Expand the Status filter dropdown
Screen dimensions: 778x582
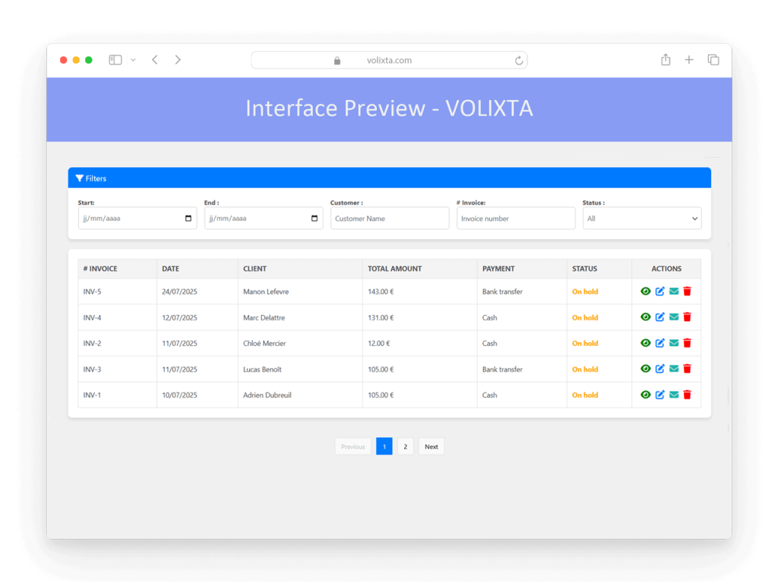pyautogui.click(x=642, y=219)
